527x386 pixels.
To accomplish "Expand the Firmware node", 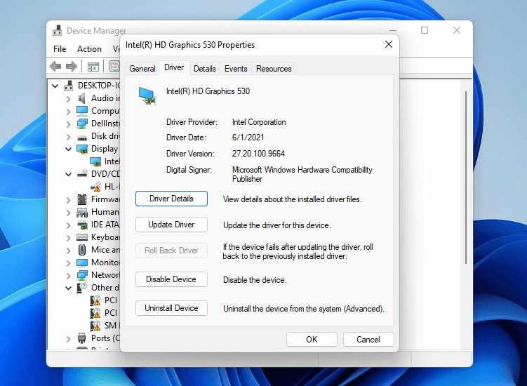I will pyautogui.click(x=68, y=200).
